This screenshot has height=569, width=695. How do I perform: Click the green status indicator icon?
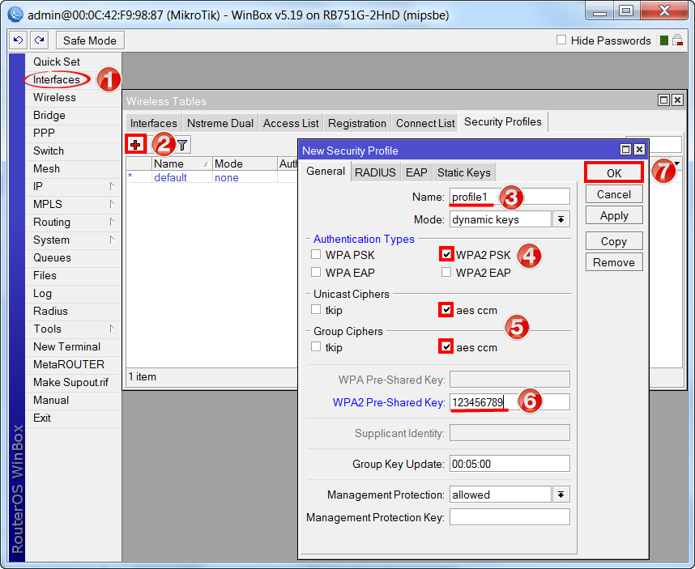tap(664, 40)
